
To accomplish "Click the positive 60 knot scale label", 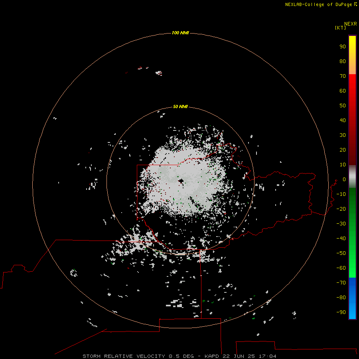I will pyautogui.click(x=343, y=91).
